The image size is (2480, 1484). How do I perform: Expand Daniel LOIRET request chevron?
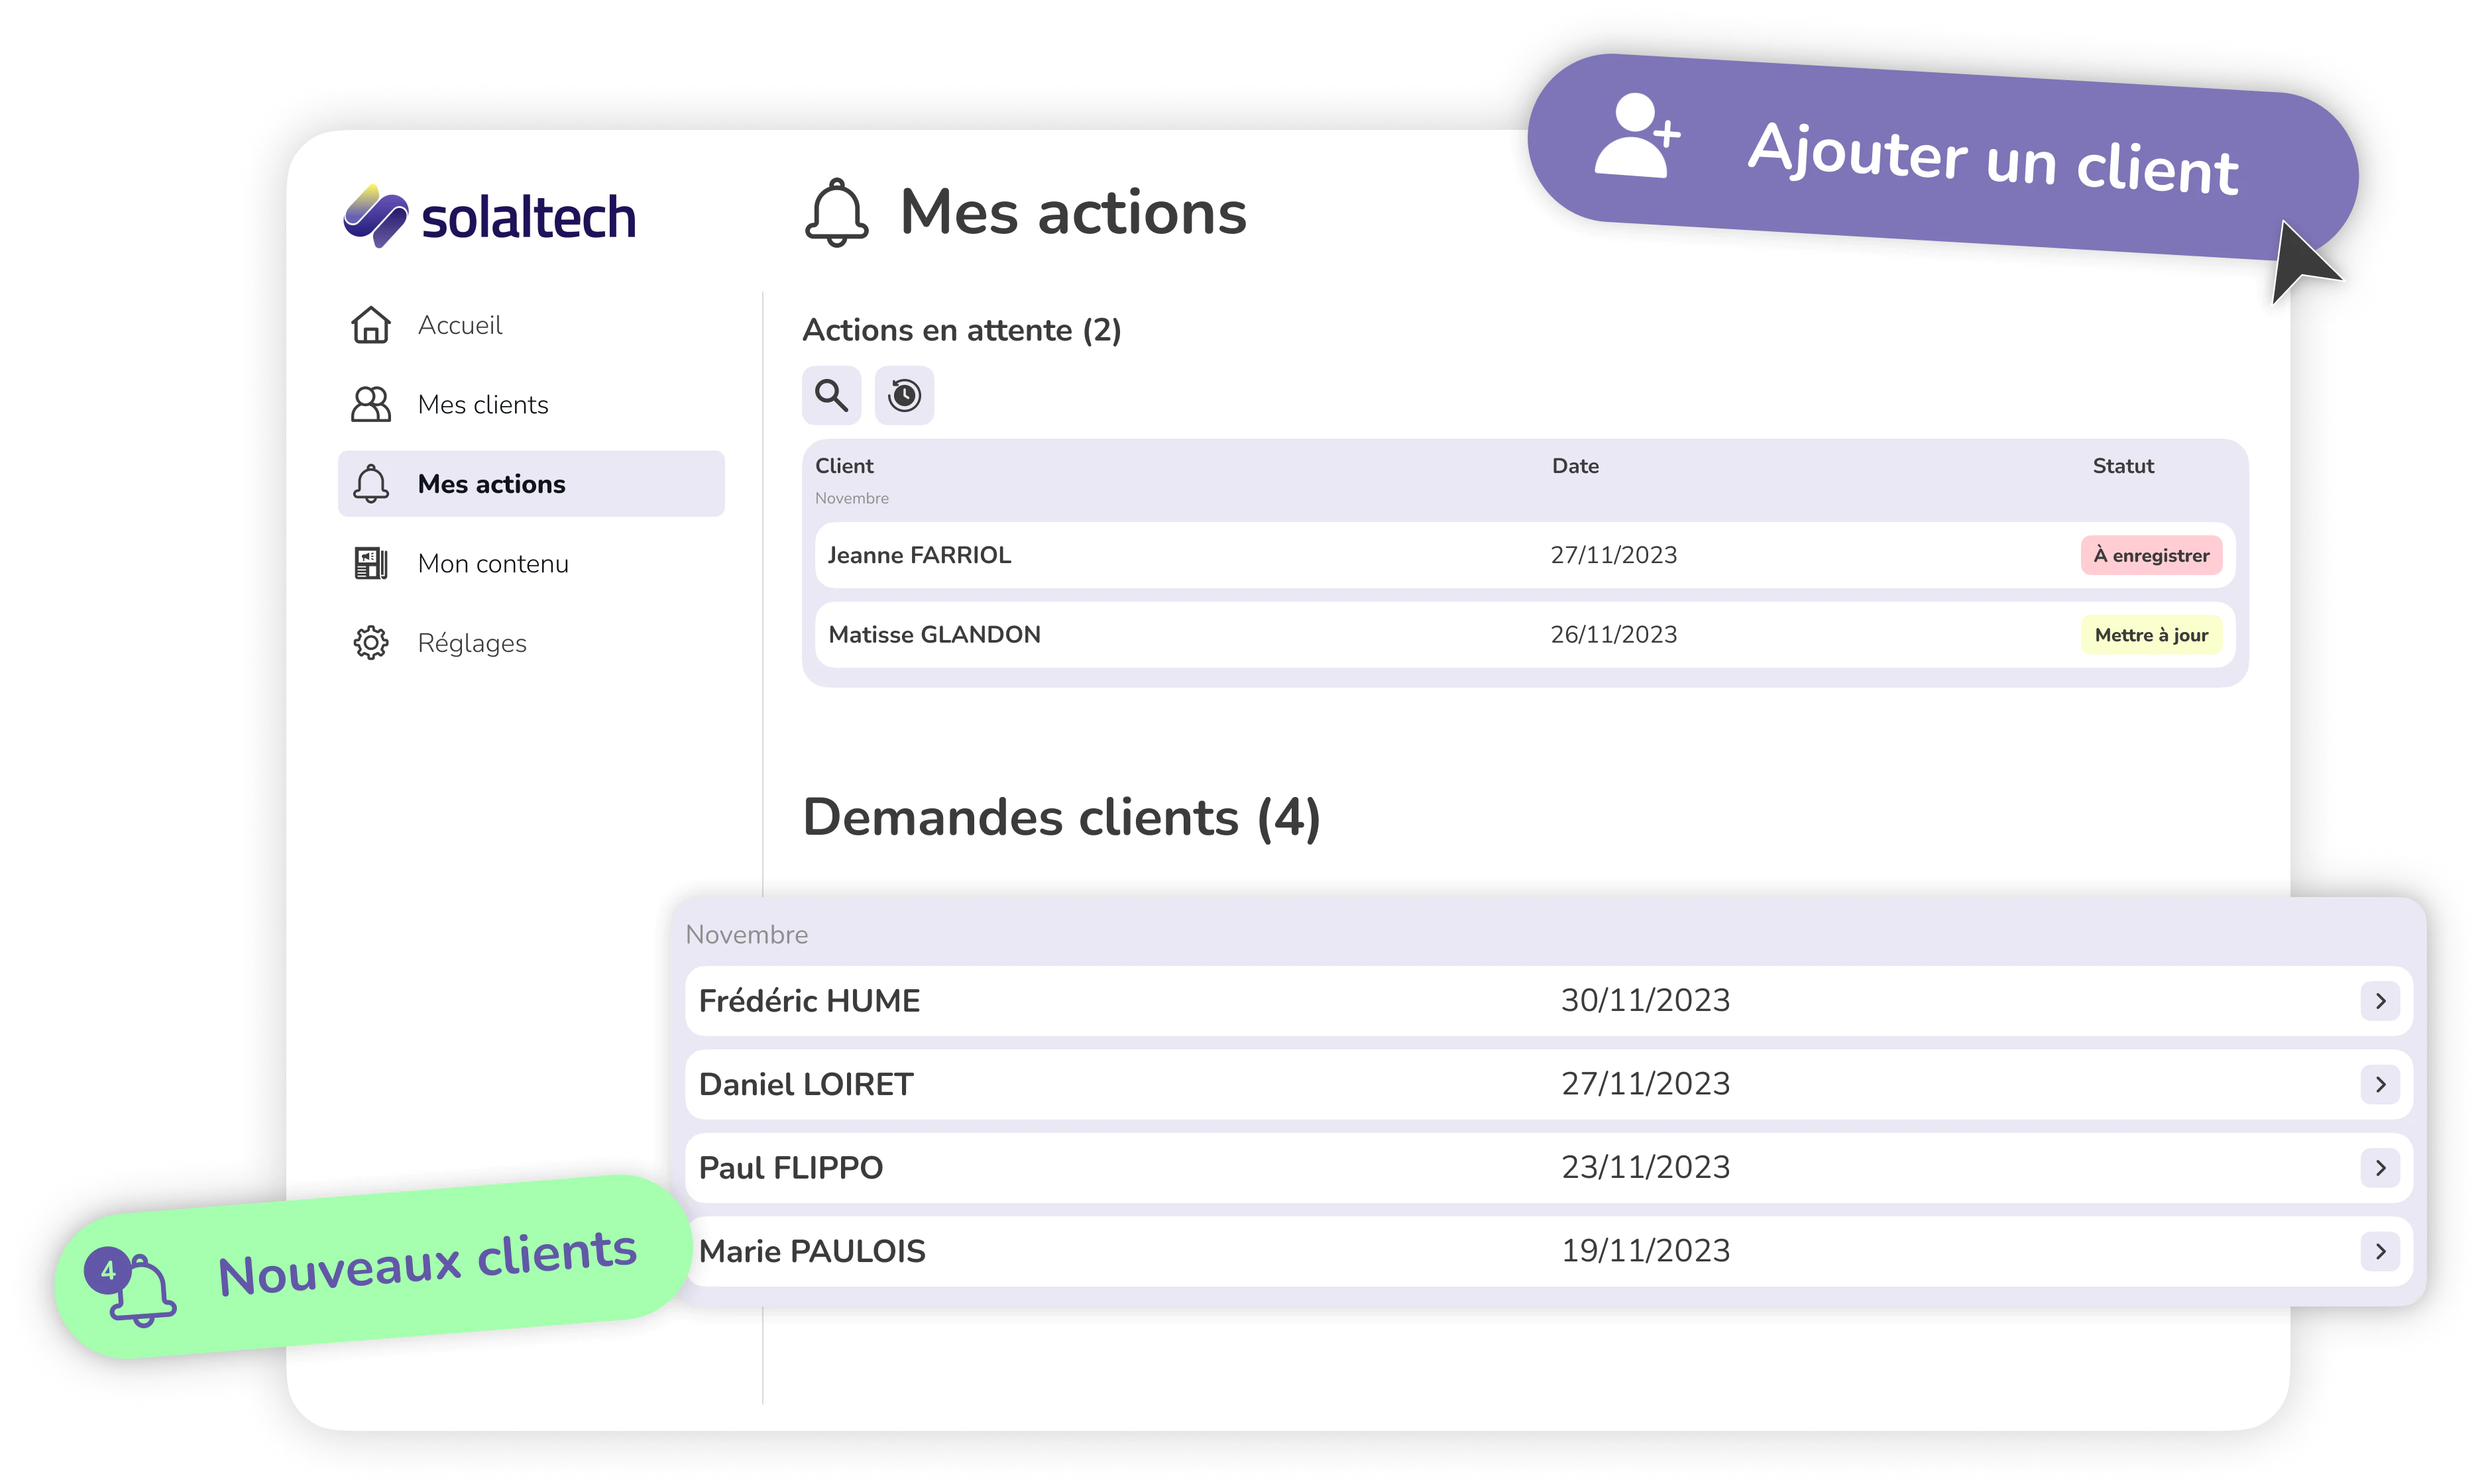2380,1084
